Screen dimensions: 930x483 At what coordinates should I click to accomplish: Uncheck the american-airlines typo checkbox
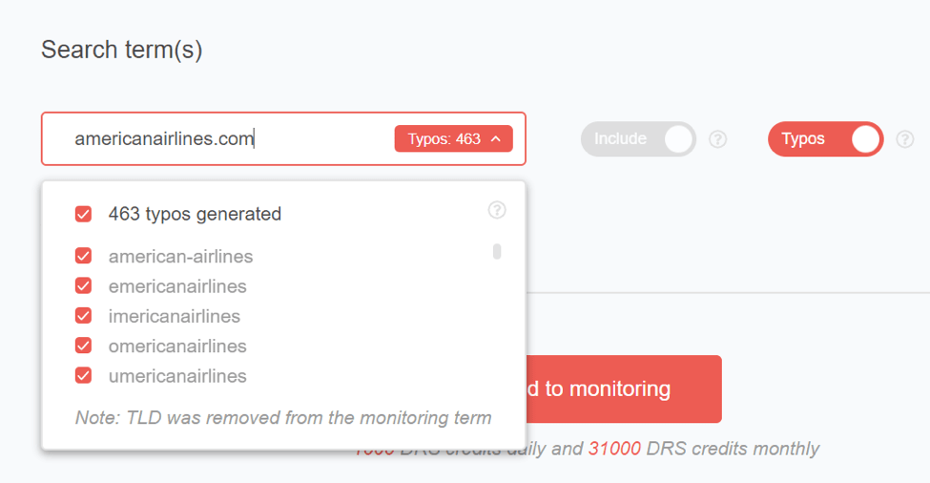pyautogui.click(x=84, y=256)
